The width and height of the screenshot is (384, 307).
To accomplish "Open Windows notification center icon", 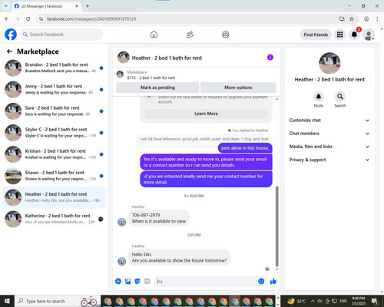I will click(375, 301).
